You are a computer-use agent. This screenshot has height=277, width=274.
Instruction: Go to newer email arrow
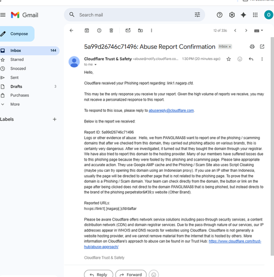click(x=235, y=30)
